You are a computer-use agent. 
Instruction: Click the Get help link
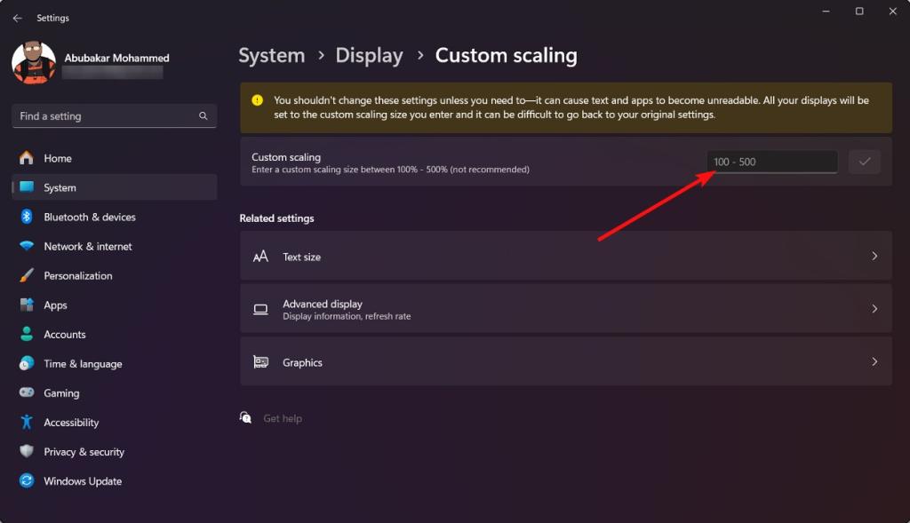click(283, 417)
